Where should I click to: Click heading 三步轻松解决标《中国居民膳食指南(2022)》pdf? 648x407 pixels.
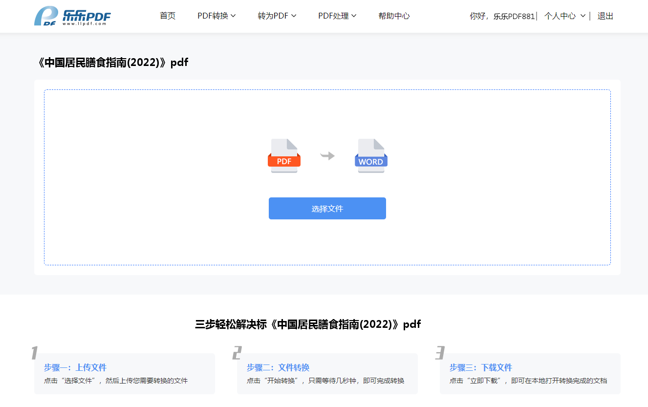(x=308, y=324)
